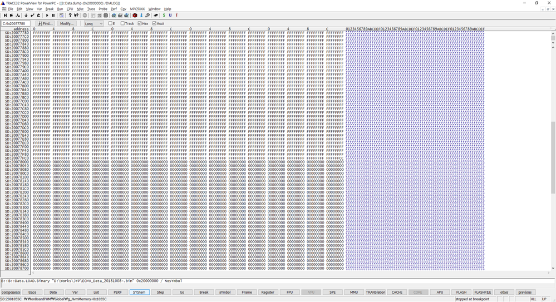Click the Modify... button
Image resolution: width=556 pixels, height=302 pixels.
67,23
